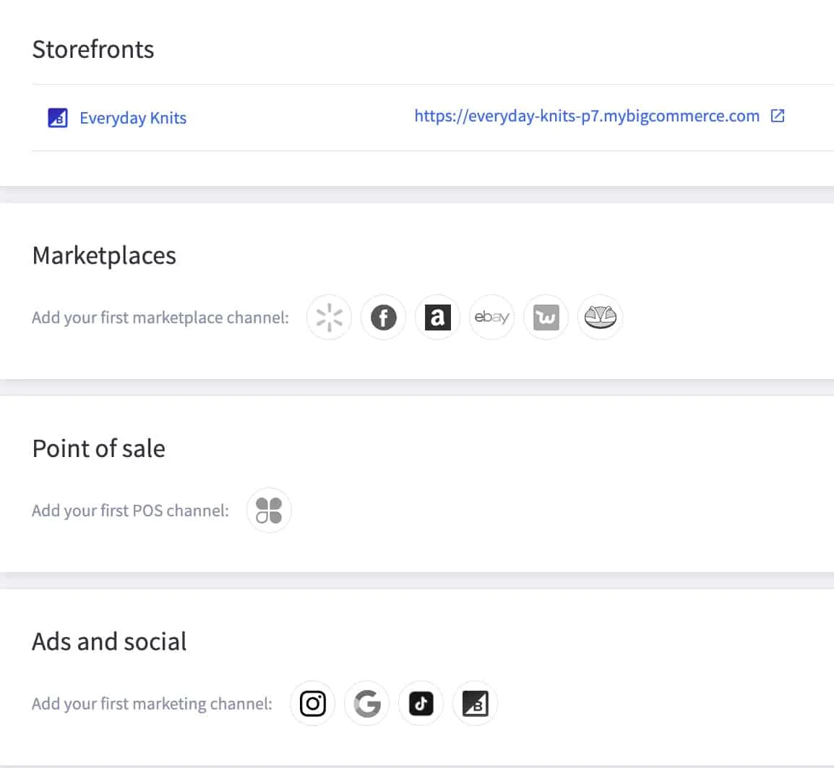Screen dimensions: 834x768
Task: Add the Wish marketplace channel
Action: (x=546, y=317)
